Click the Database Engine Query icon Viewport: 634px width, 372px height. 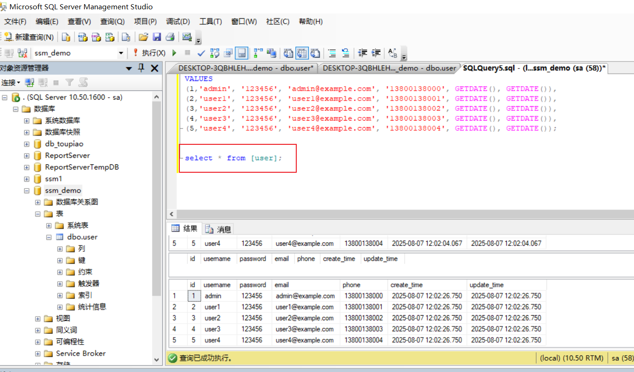point(66,37)
